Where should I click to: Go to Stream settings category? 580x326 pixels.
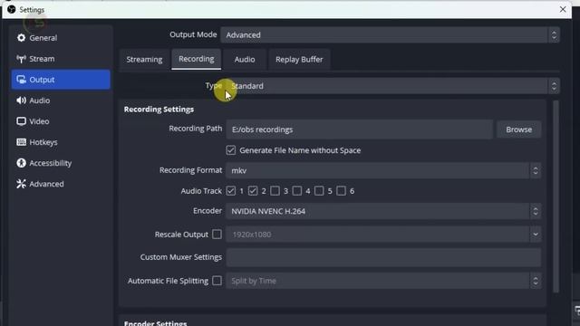coord(61,59)
